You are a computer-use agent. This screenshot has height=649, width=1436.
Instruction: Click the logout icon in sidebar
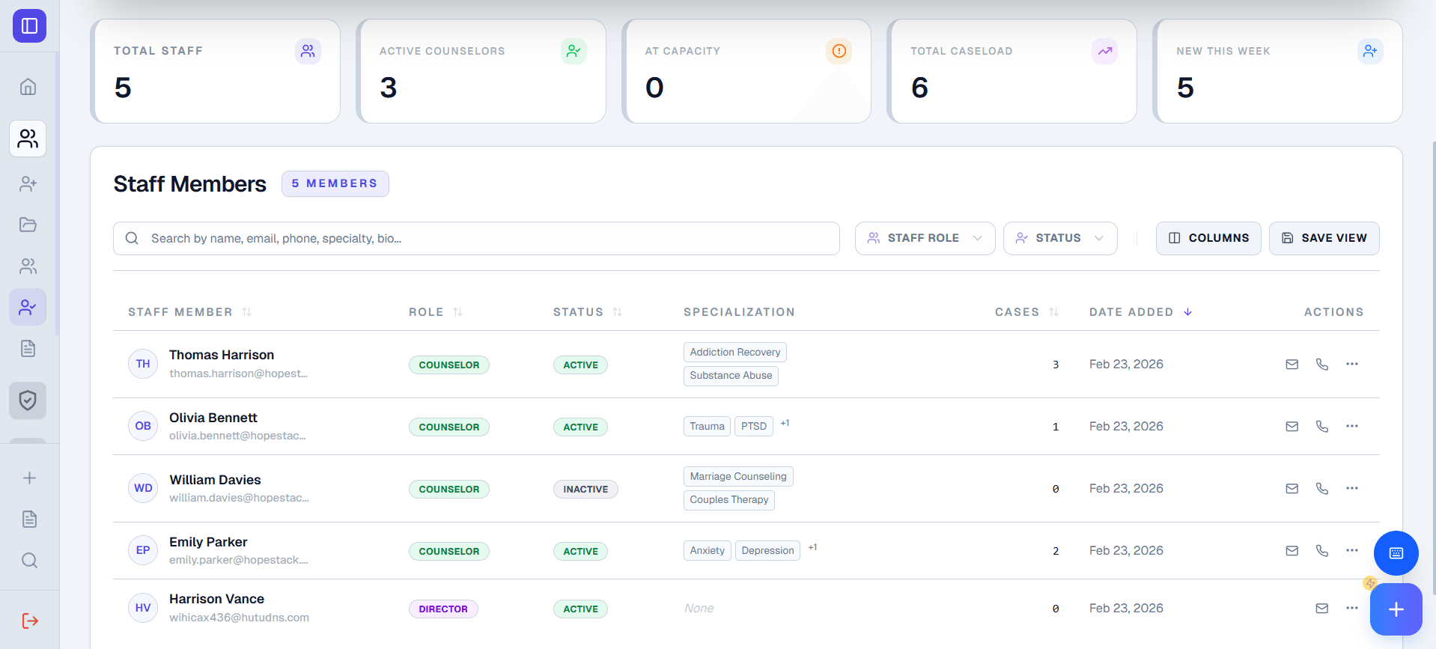29,621
